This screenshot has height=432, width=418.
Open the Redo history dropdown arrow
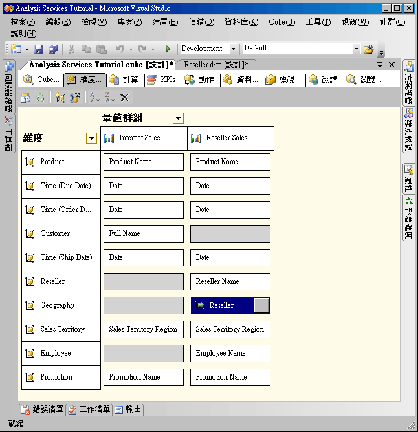(153, 50)
